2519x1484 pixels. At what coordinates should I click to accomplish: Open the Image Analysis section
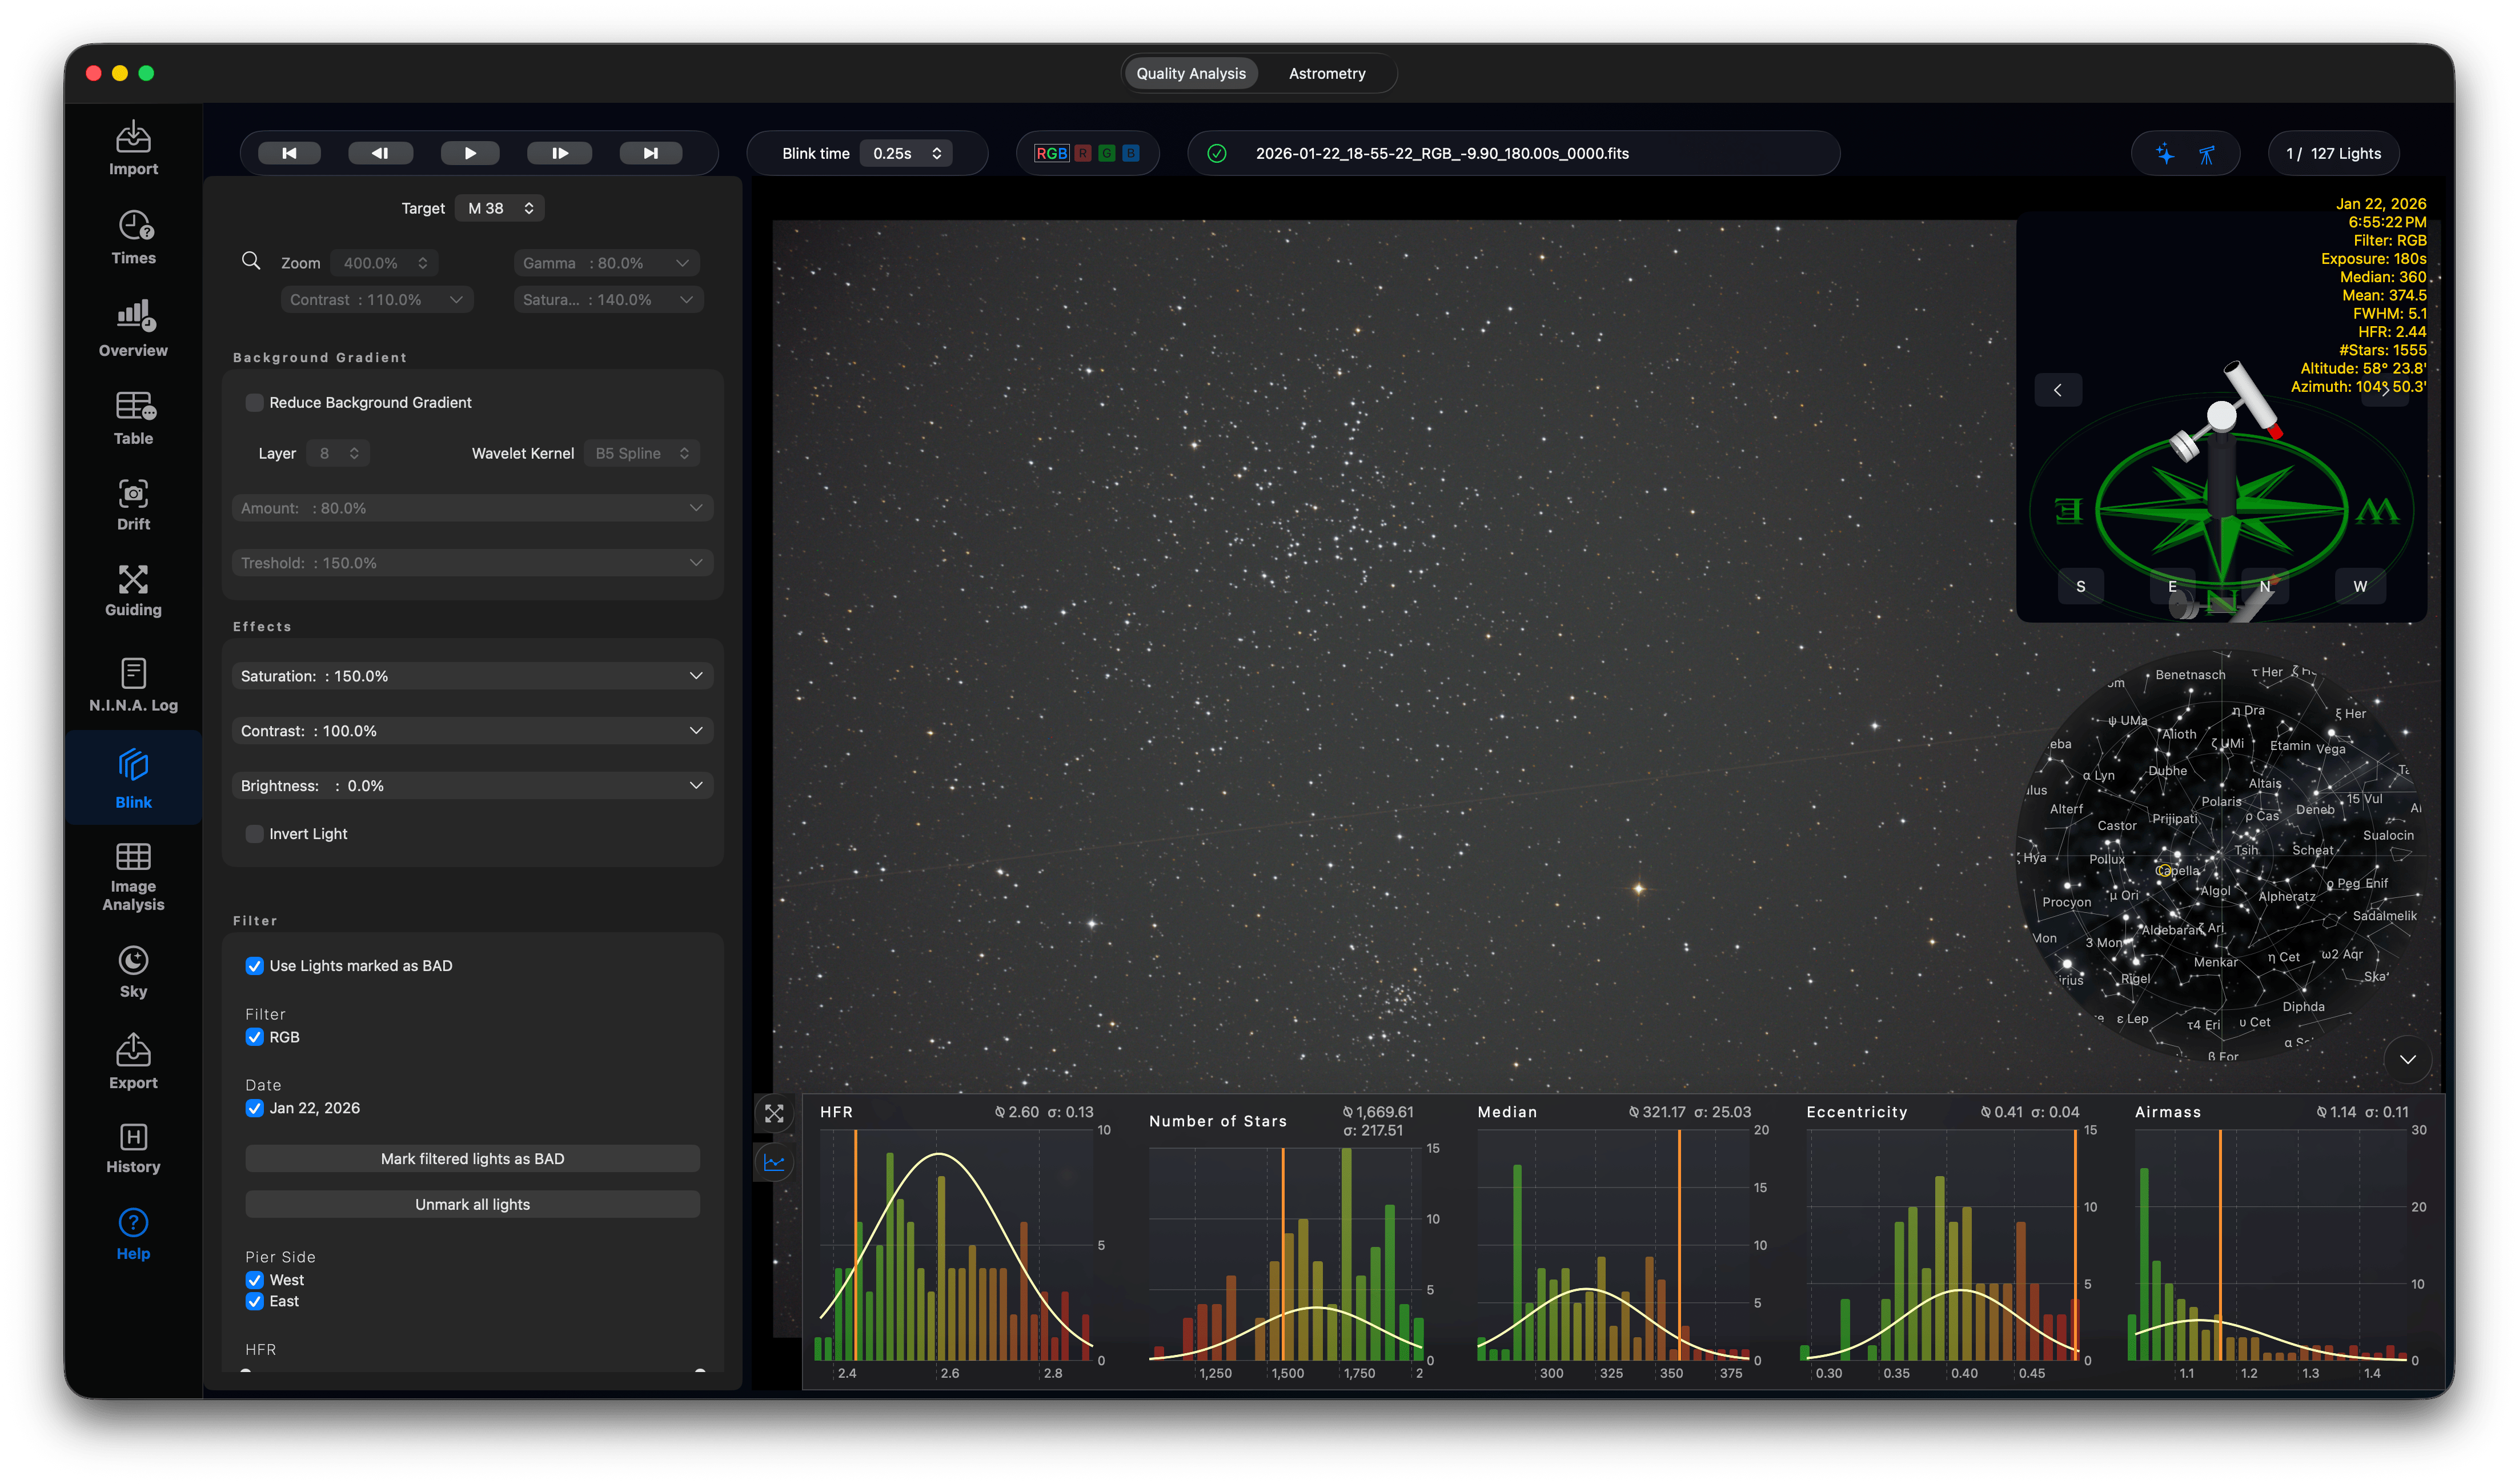point(133,877)
